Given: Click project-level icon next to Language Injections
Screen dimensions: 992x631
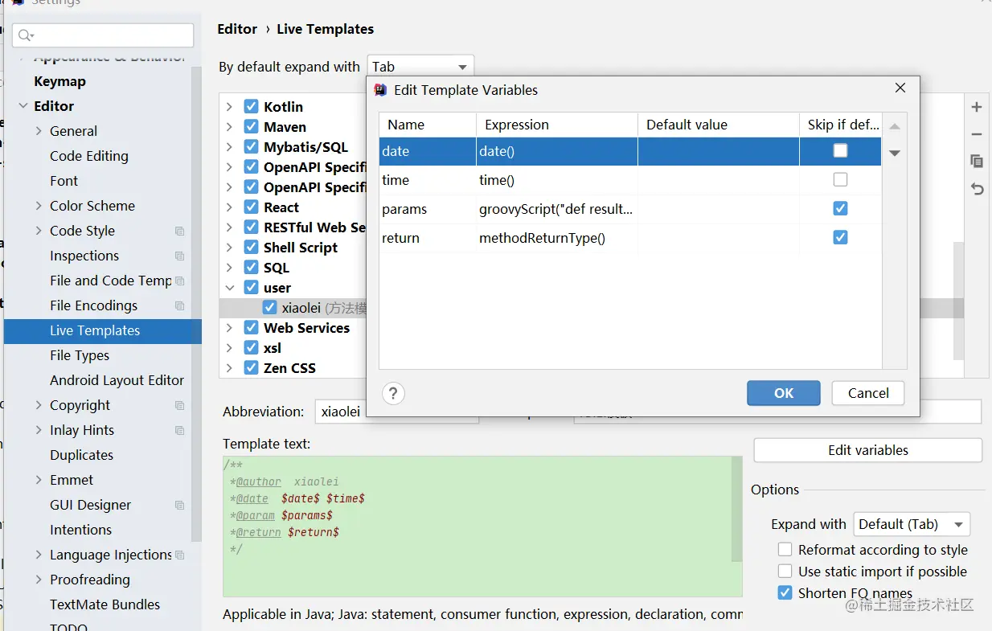Looking at the screenshot, I should [x=179, y=555].
